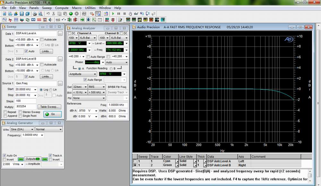Open the Analog Analyzer panel icon
This screenshot has height=186, width=321.
[x=10, y=20]
